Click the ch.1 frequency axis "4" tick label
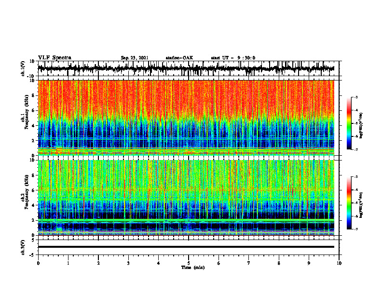382x295 pixels. point(33,126)
